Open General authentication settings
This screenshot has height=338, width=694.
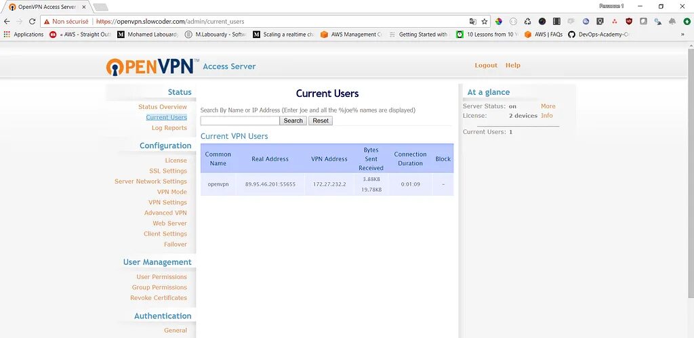point(176,330)
